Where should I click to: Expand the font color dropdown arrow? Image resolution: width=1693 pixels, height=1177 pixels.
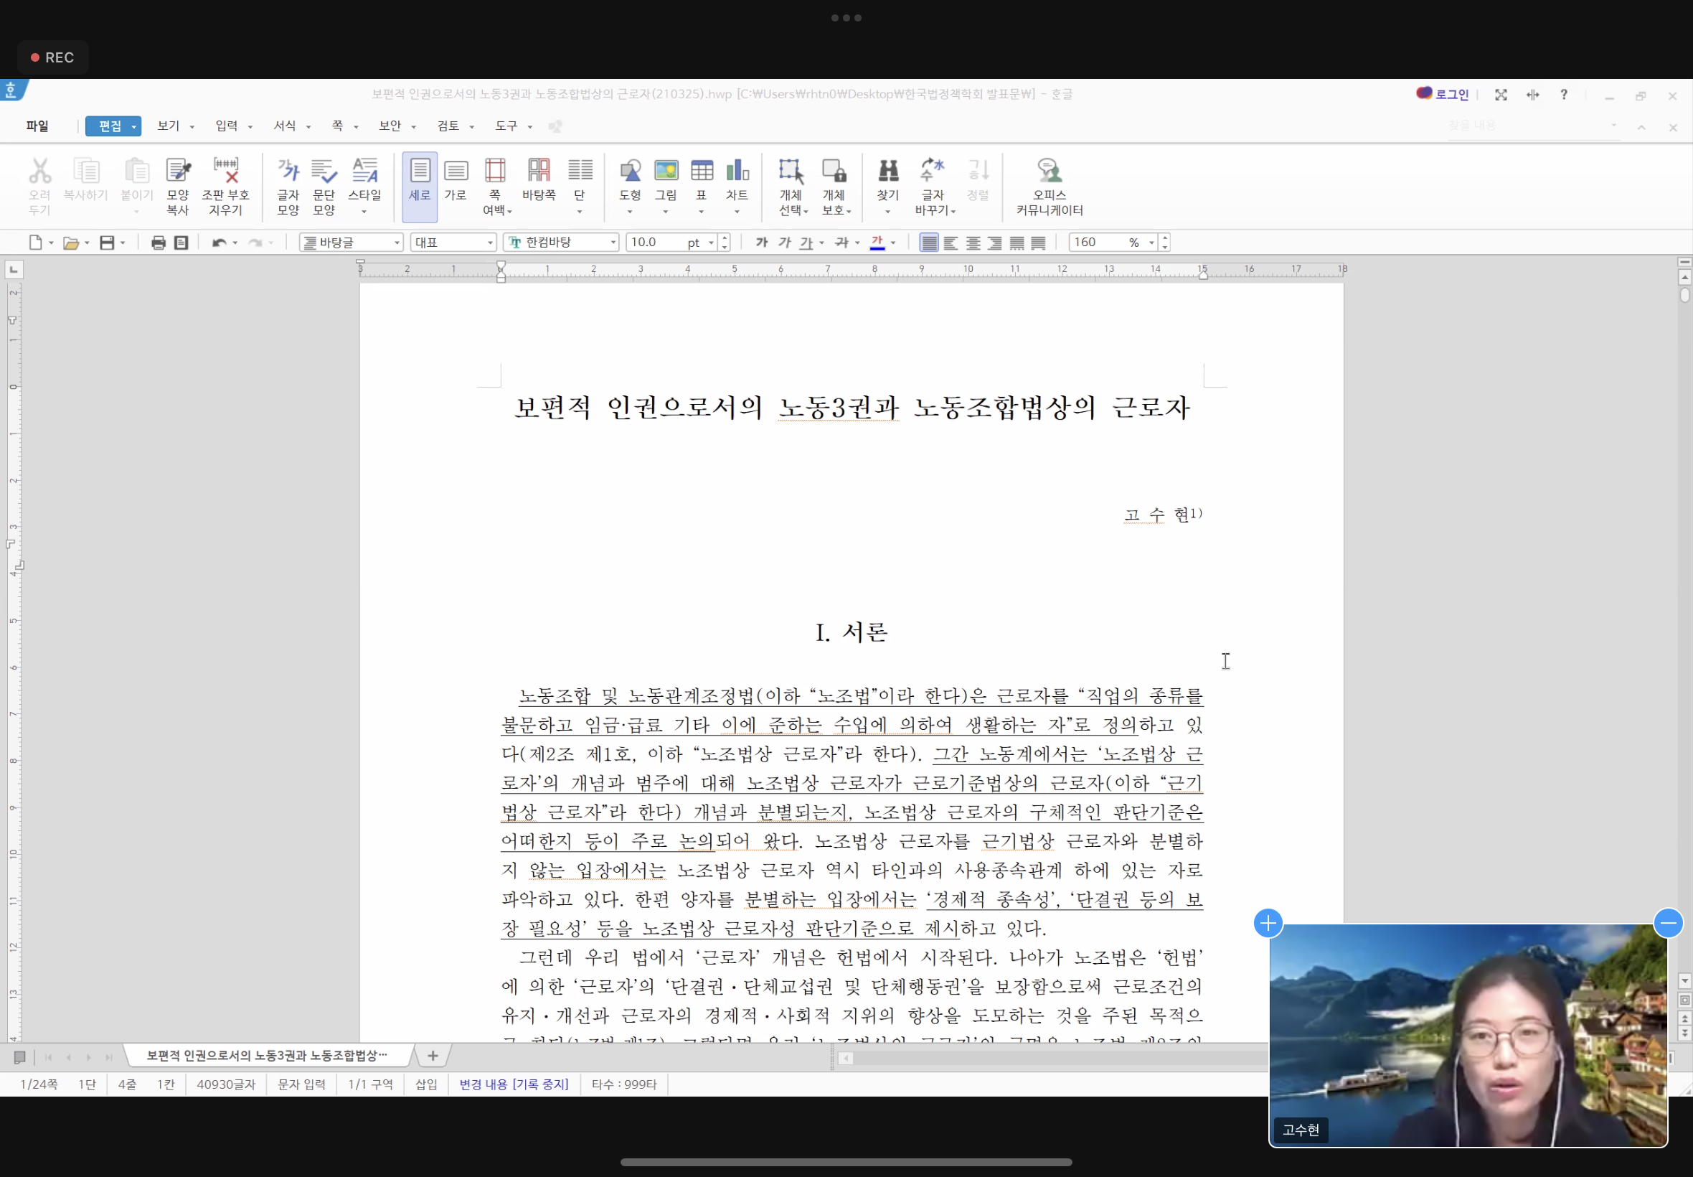893,243
